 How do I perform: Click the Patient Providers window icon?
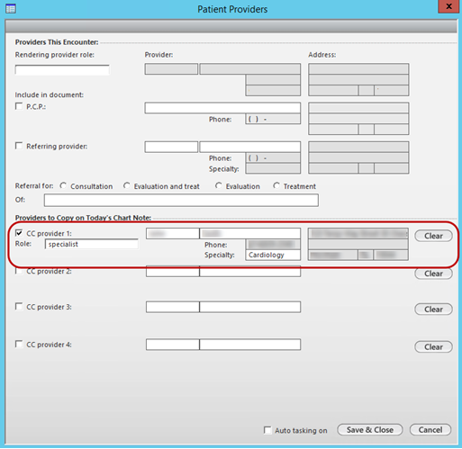pyautogui.click(x=11, y=9)
